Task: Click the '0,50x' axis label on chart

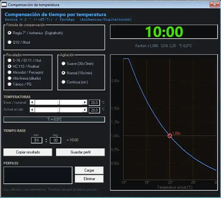Action: [x=115, y=163]
